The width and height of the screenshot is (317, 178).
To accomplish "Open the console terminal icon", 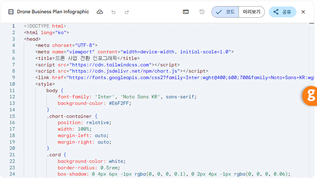I will point(186,12).
